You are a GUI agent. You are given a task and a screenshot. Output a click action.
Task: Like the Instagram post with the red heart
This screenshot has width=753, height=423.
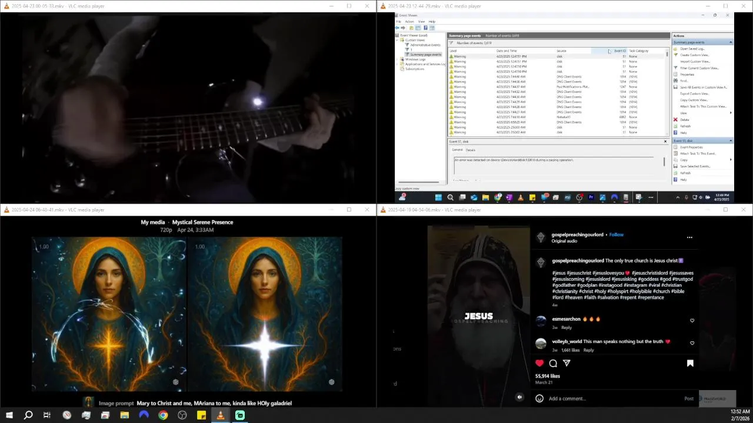pos(539,363)
